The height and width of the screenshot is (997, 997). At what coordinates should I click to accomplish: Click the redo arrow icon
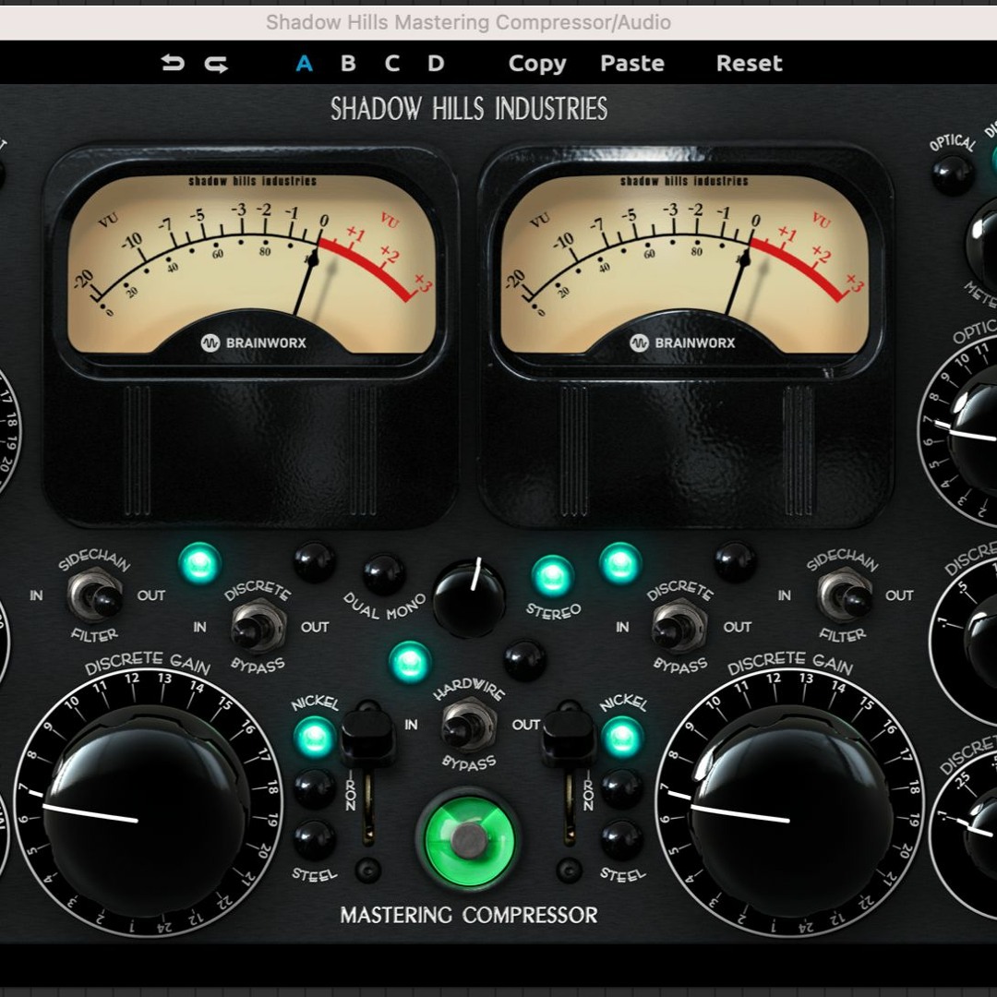click(x=216, y=64)
